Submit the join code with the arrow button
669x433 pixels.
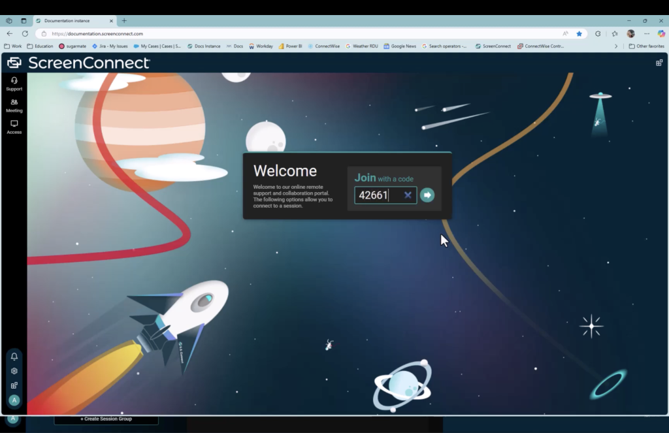coord(427,195)
